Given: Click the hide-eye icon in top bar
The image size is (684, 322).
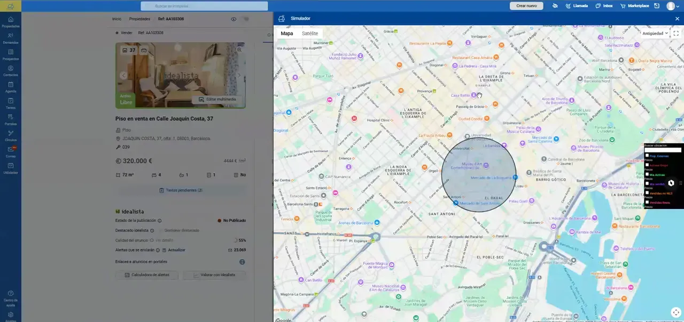Looking at the screenshot, I should pos(555,6).
